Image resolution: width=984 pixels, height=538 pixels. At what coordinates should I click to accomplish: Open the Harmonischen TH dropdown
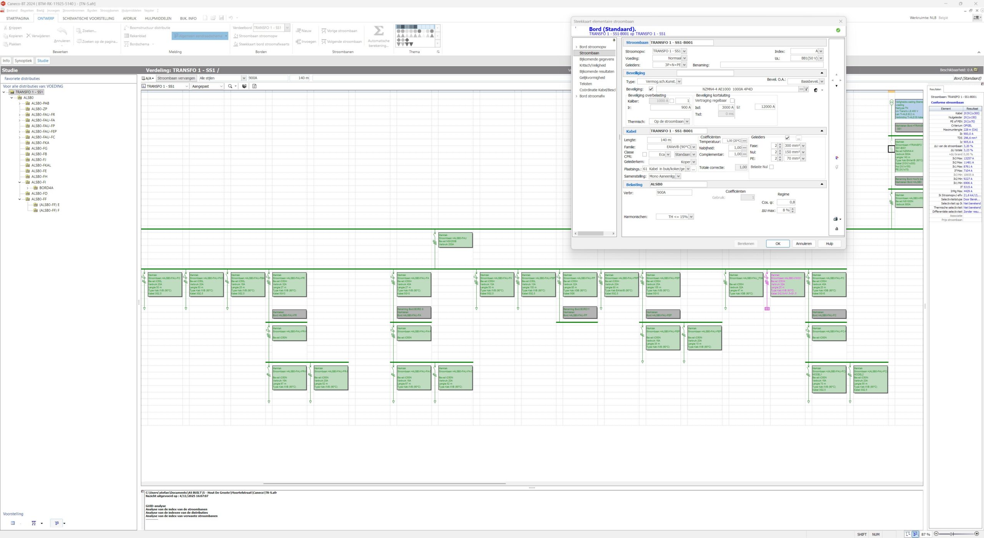(691, 217)
